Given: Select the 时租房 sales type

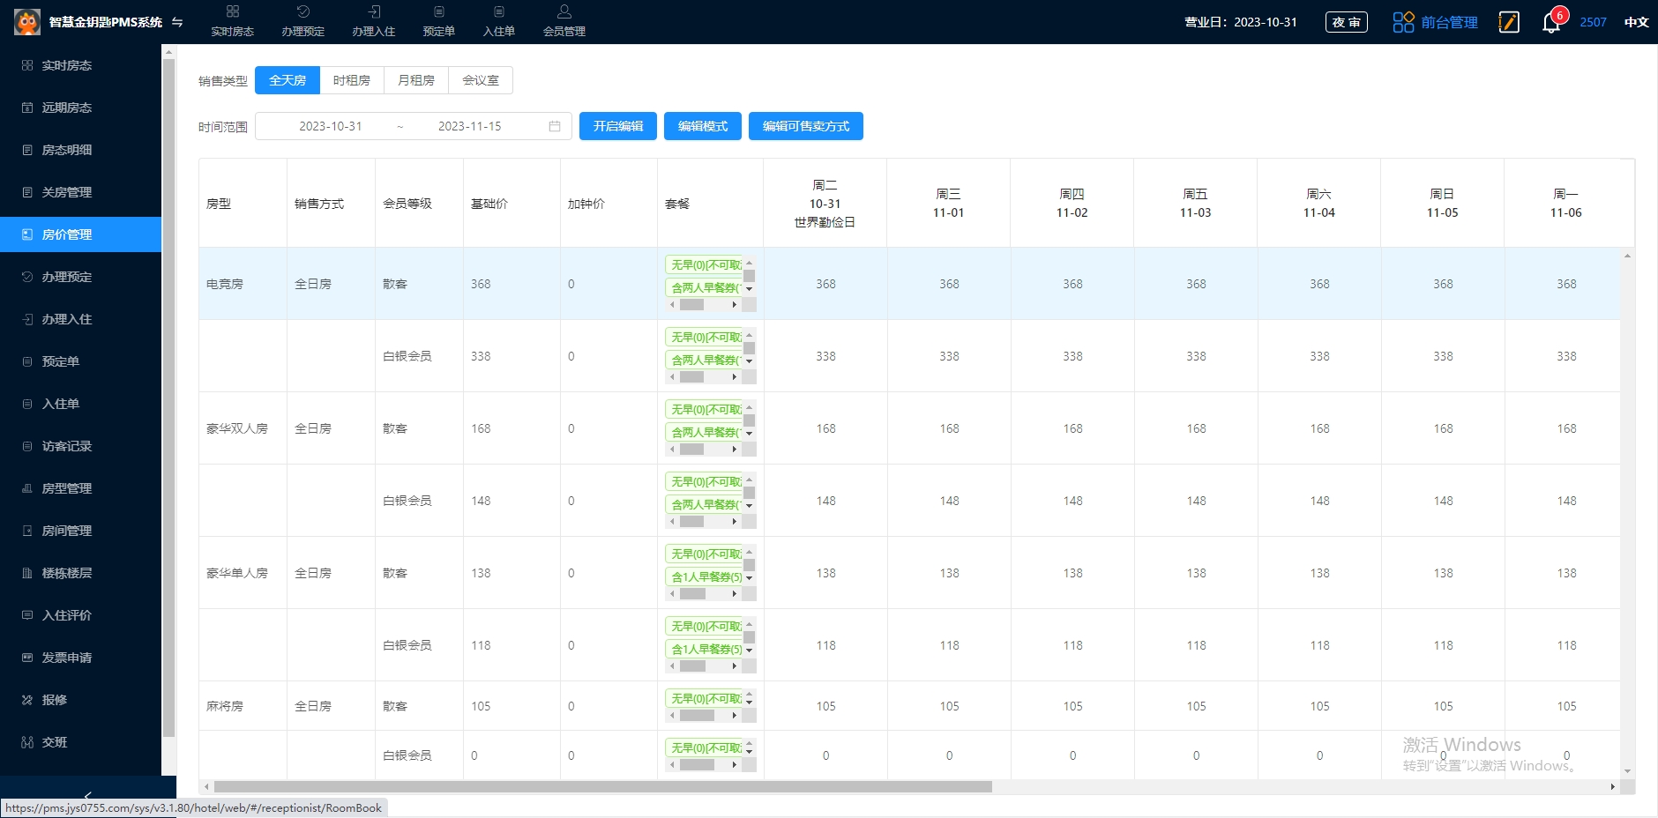Looking at the screenshot, I should [352, 80].
